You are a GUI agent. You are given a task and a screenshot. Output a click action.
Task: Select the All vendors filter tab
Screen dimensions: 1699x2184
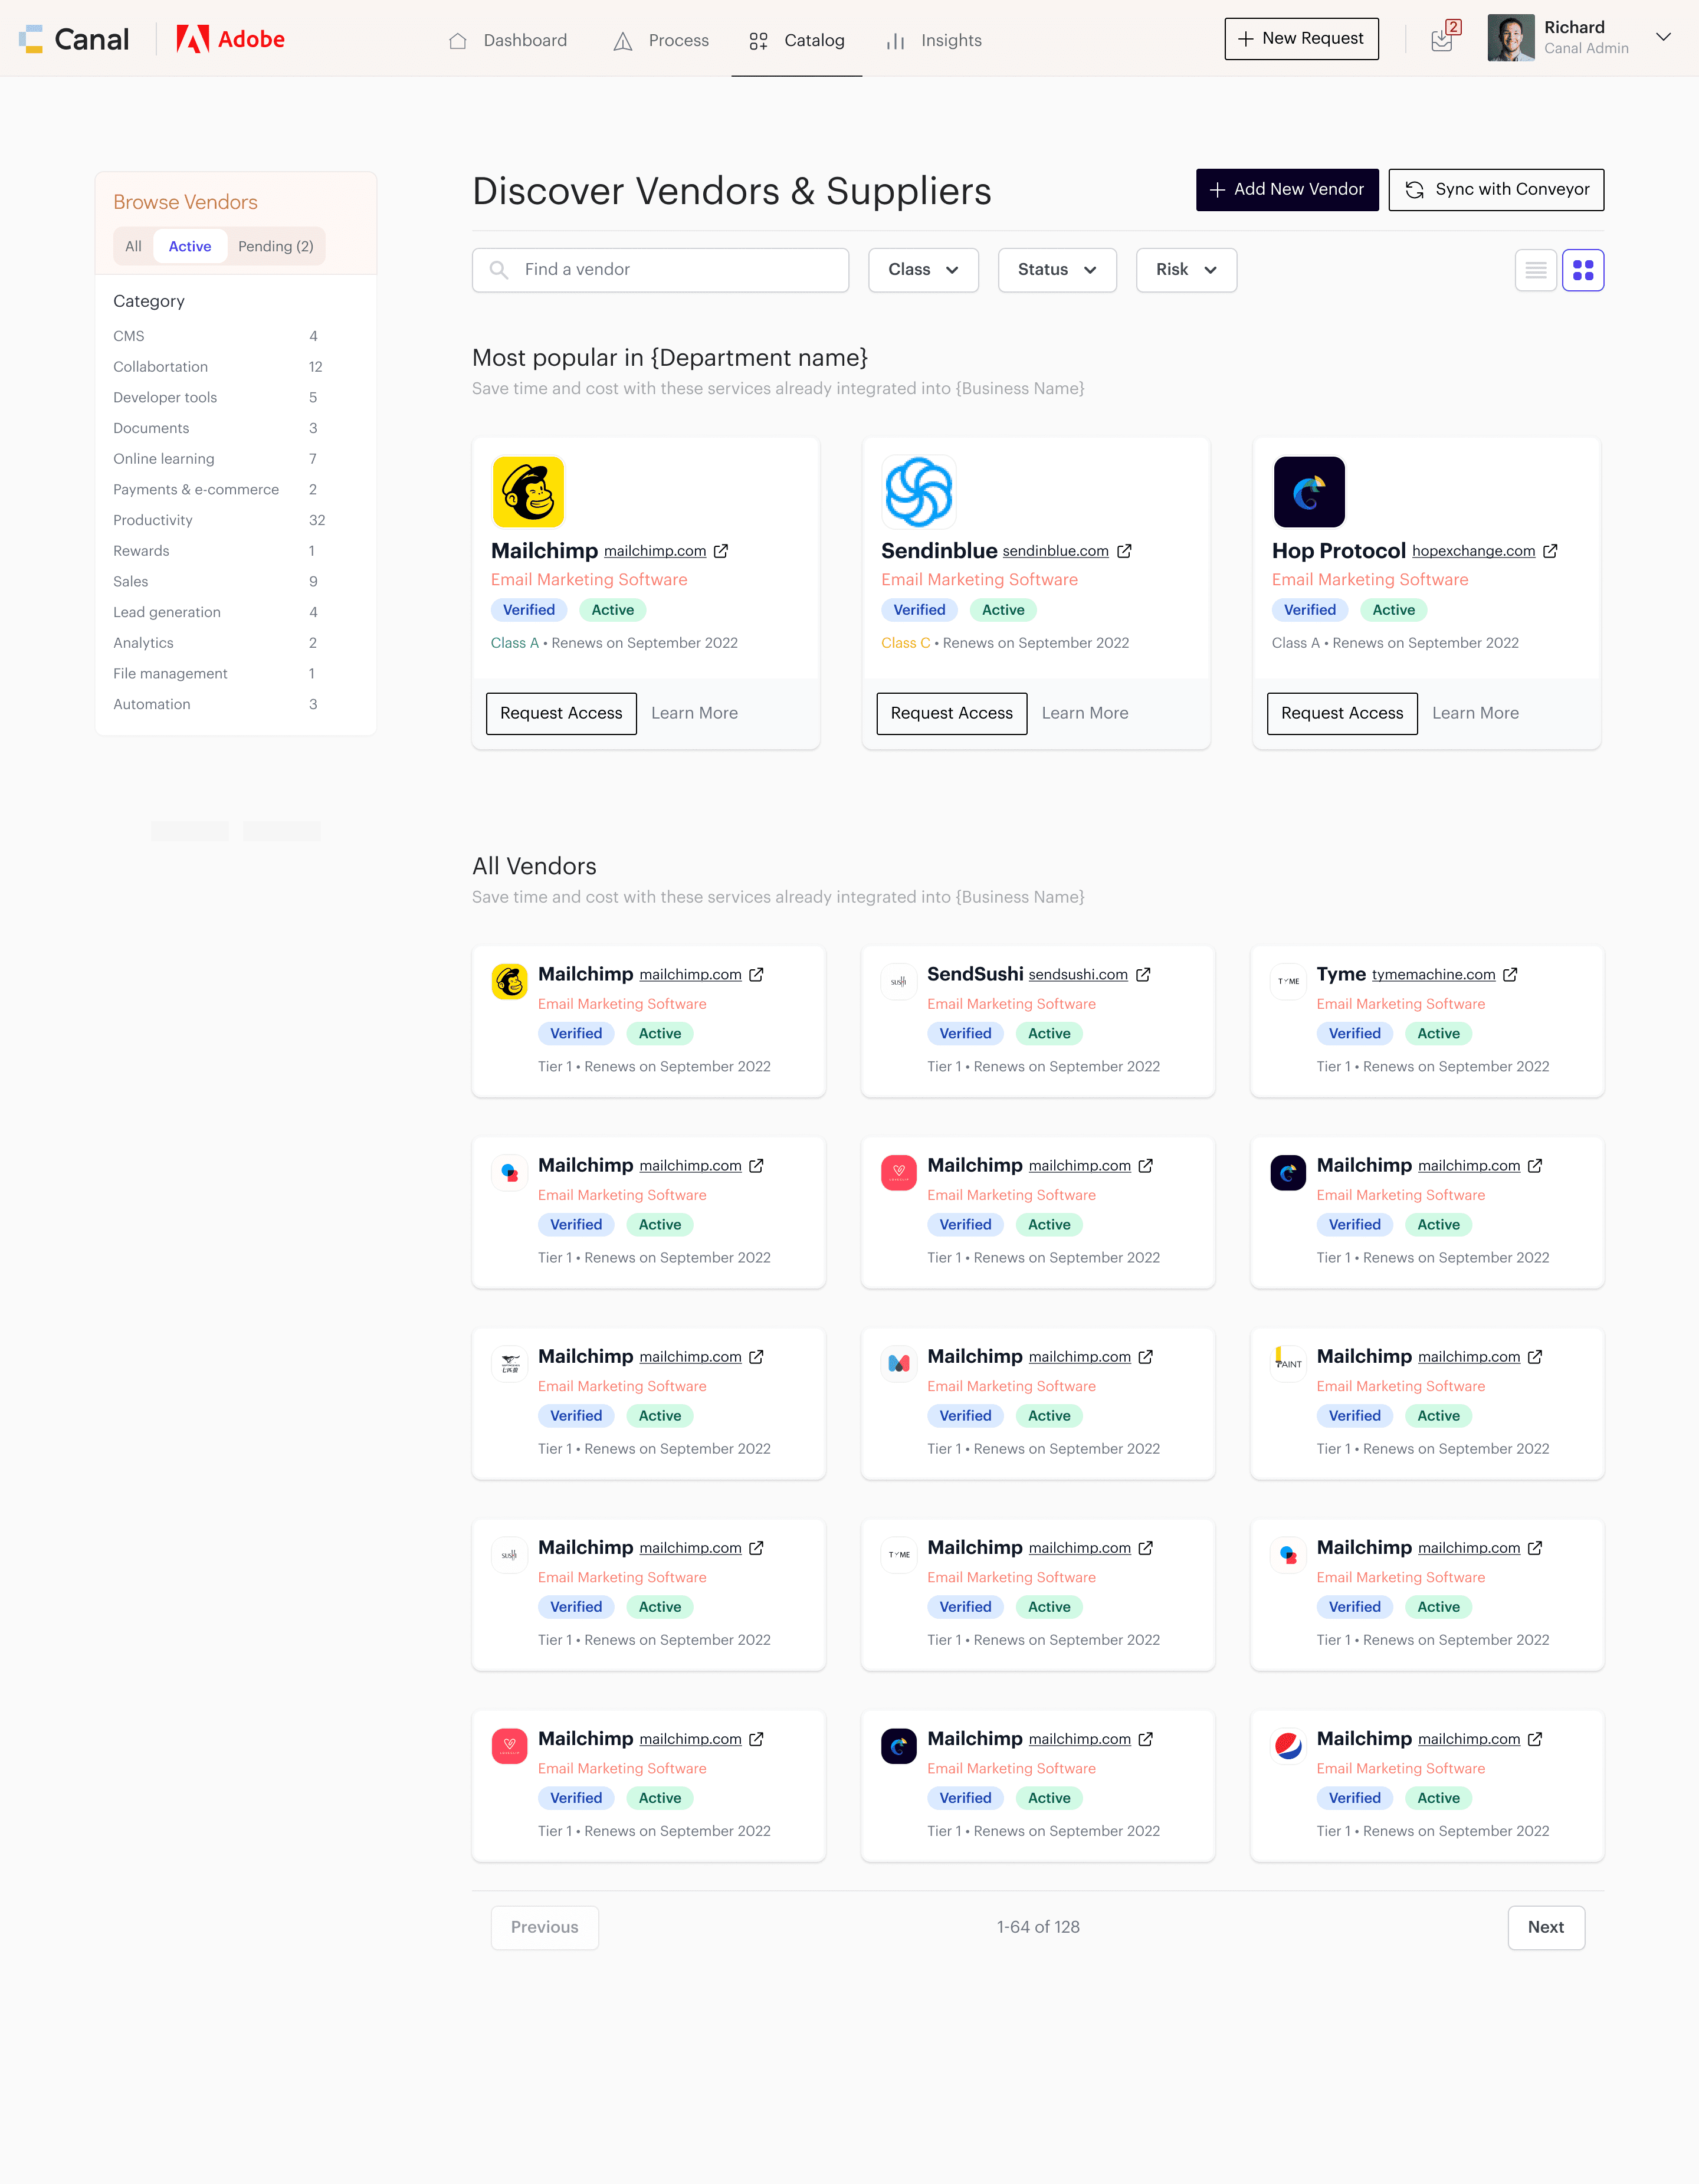(133, 246)
